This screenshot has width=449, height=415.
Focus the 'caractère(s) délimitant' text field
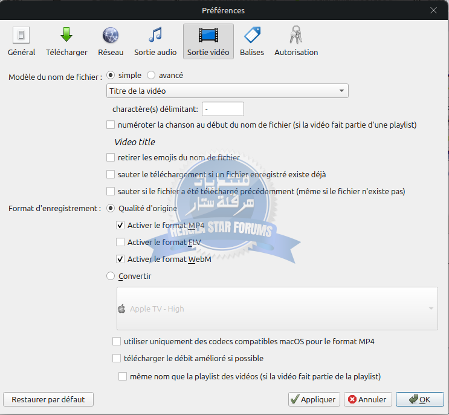tap(222, 109)
